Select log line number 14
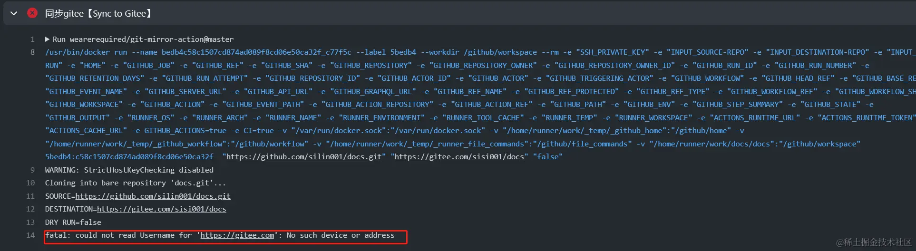This screenshot has height=251, width=916. [30, 235]
